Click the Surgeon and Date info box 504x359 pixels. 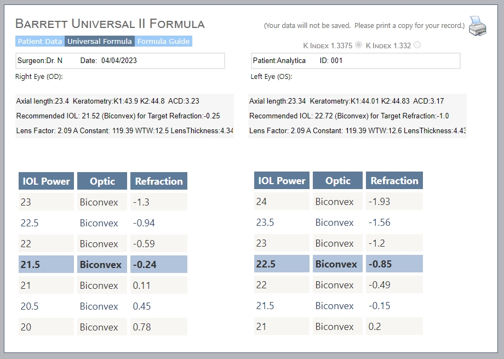pyautogui.click(x=120, y=61)
